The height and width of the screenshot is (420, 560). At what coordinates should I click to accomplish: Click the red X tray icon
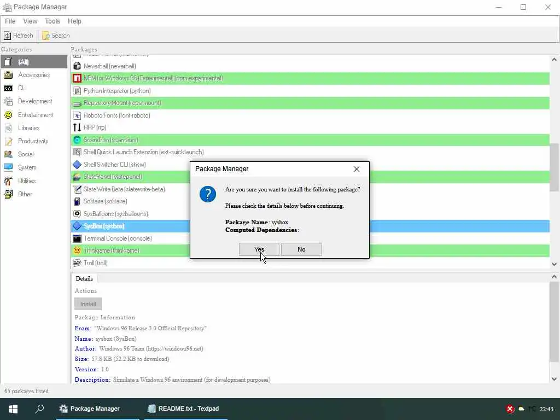[510, 409]
